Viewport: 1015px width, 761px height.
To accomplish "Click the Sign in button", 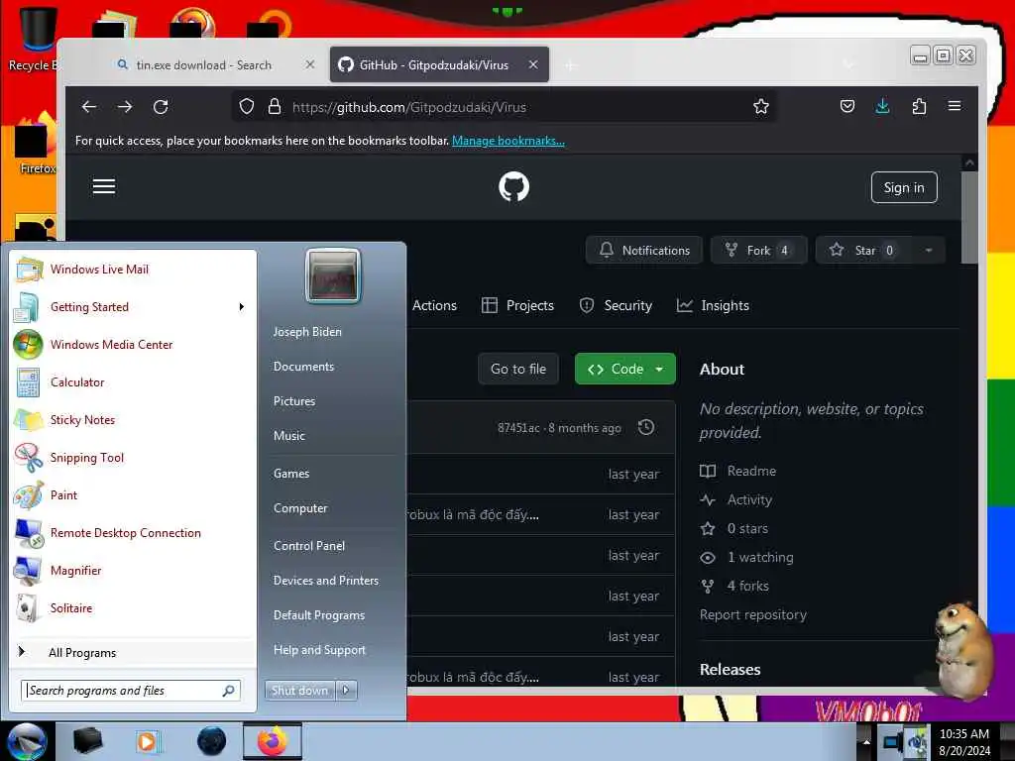I will (x=904, y=187).
